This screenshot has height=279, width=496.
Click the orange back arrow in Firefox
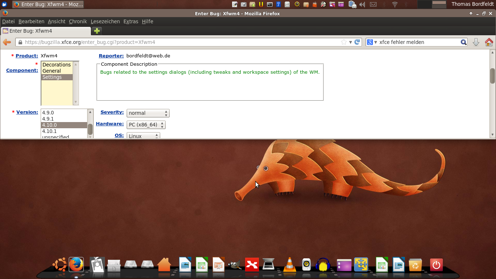[x=7, y=42]
